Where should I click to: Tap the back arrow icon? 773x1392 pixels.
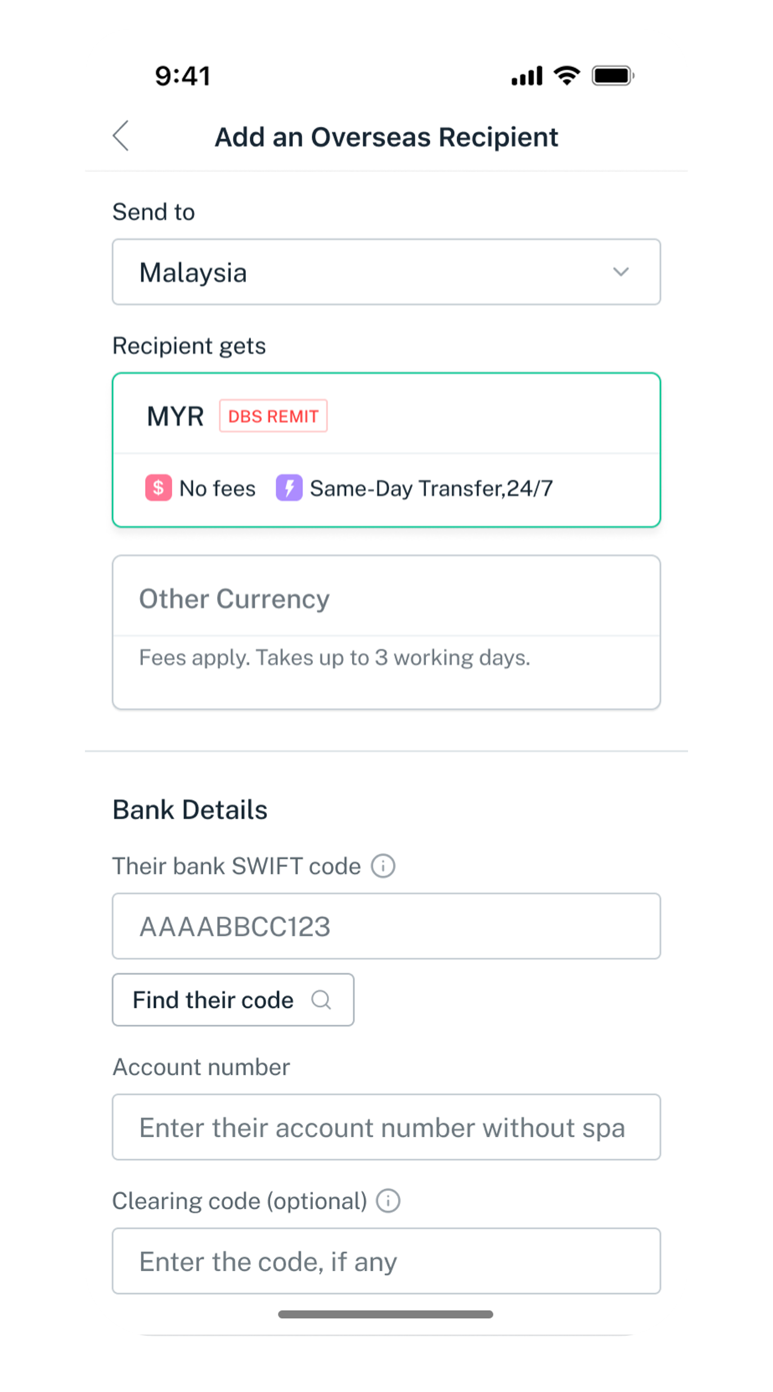[121, 136]
